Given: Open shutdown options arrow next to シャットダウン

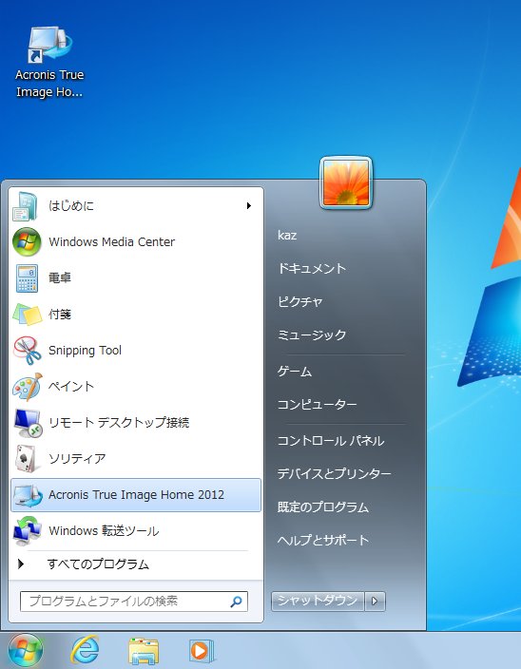Looking at the screenshot, I should pyautogui.click(x=375, y=602).
